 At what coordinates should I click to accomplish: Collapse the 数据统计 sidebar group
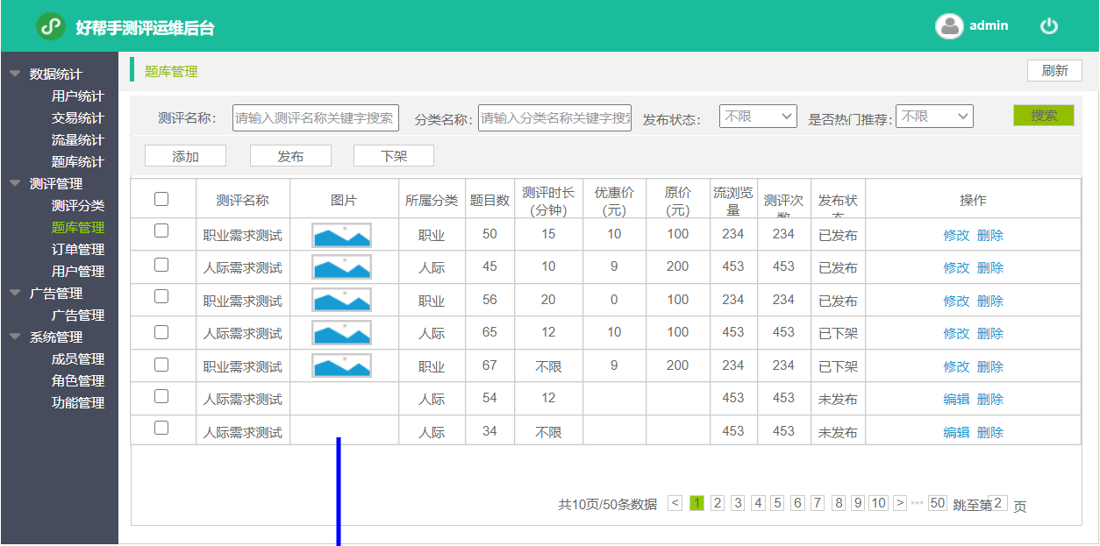[15, 74]
